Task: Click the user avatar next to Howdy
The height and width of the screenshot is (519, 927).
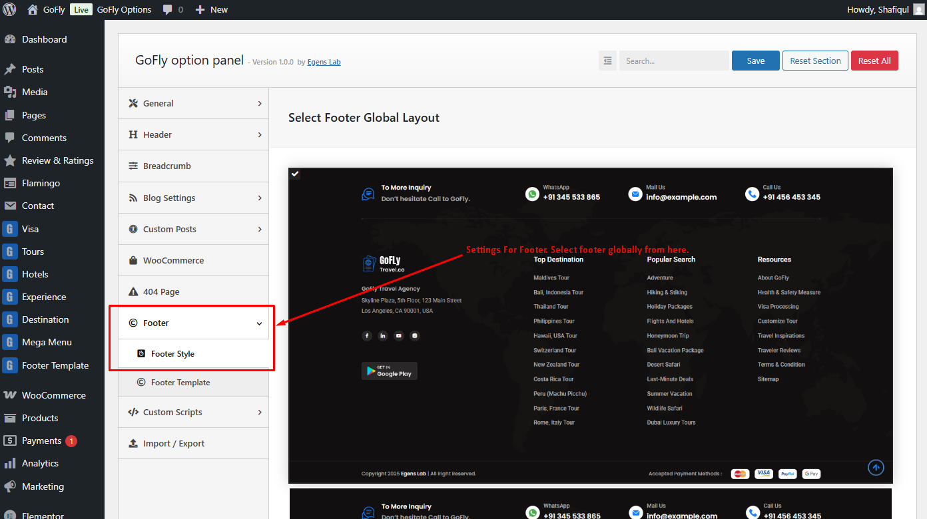Action: pos(918,9)
